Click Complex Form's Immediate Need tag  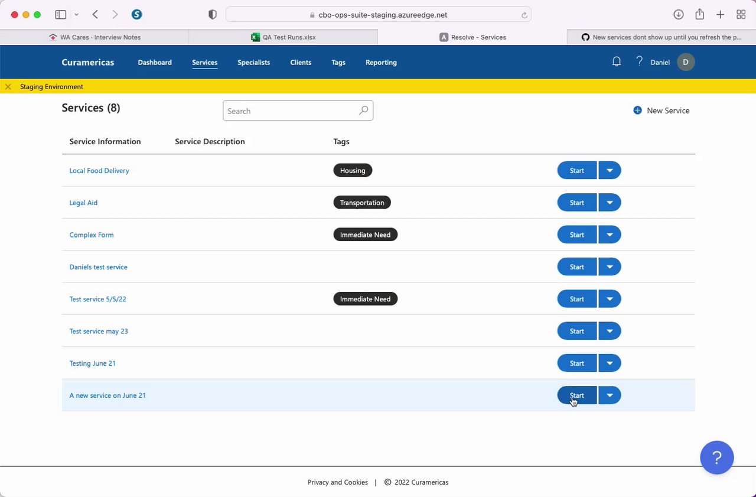tap(366, 235)
